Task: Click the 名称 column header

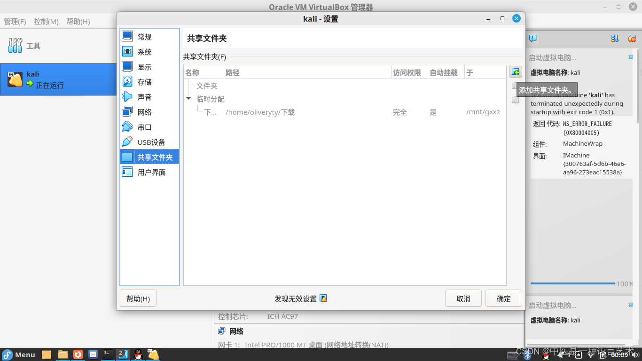Action: [x=204, y=72]
